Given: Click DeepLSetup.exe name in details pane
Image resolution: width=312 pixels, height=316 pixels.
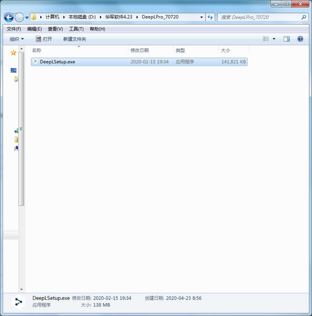Looking at the screenshot, I should [x=51, y=298].
